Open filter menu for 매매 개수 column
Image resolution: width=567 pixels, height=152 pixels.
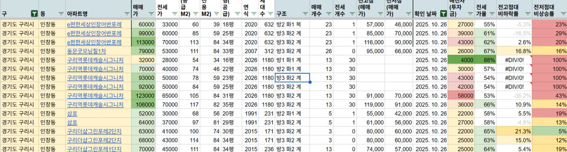click(x=329, y=14)
